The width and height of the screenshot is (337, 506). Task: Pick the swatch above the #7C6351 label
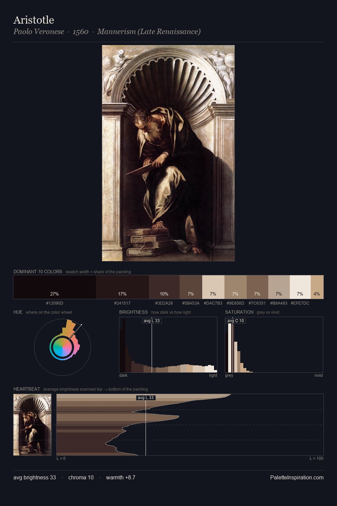pos(257,287)
